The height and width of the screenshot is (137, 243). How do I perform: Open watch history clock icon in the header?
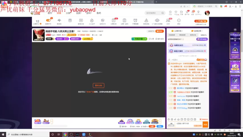tap(170, 12)
